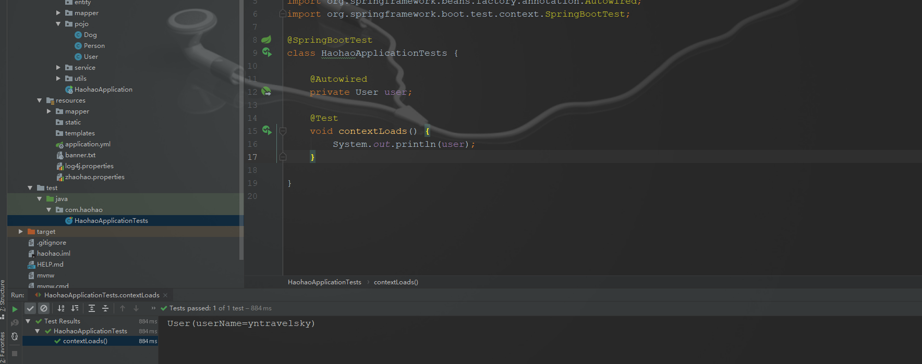Click run test gutter icon on line 15
The width and height of the screenshot is (922, 364).
click(x=267, y=130)
